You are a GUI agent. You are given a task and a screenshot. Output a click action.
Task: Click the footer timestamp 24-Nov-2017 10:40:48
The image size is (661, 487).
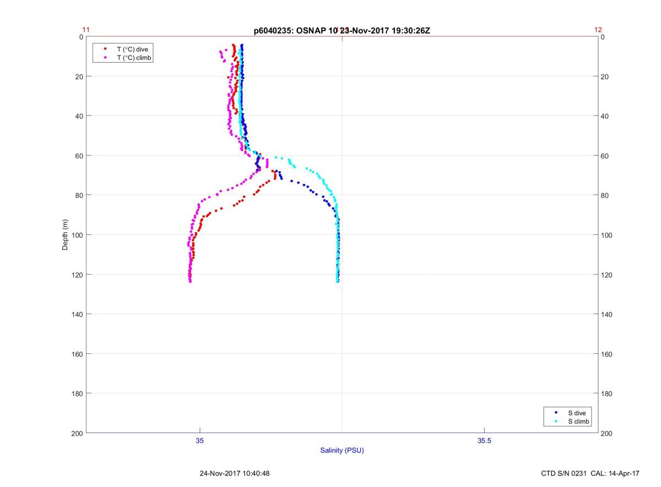point(234,473)
